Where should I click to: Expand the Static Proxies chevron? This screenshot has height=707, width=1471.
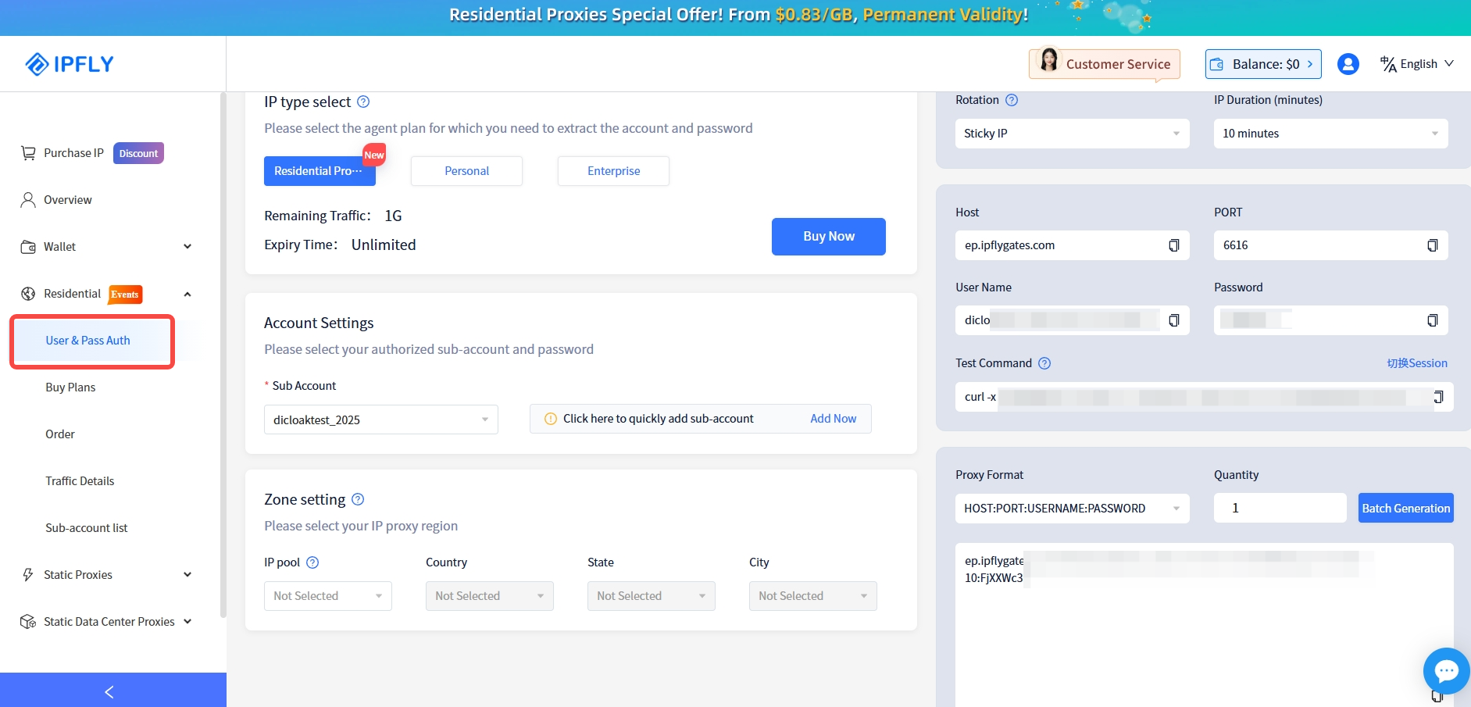pos(187,575)
